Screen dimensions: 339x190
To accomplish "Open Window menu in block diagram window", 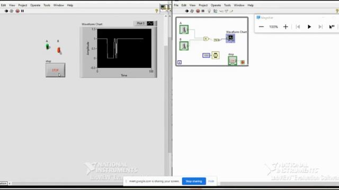I will 239,5.
